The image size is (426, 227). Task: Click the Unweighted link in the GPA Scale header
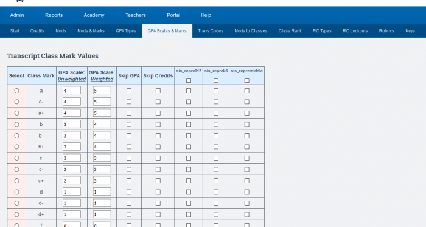(72, 79)
